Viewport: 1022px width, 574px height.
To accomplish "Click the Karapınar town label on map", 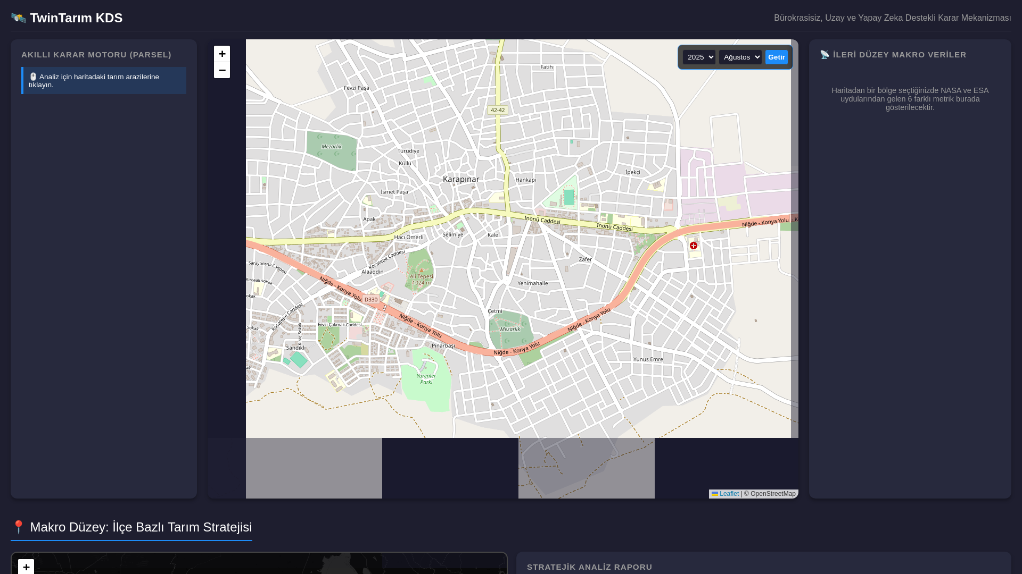I will [x=461, y=179].
